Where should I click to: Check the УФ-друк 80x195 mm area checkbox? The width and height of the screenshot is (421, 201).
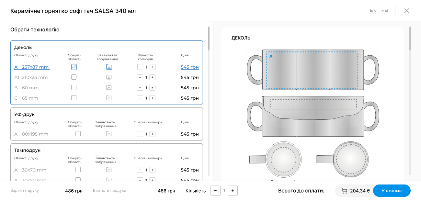coord(78,134)
